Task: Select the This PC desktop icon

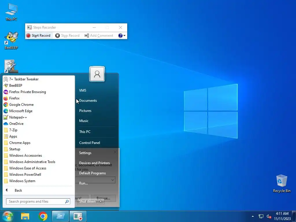Action: pos(11,12)
